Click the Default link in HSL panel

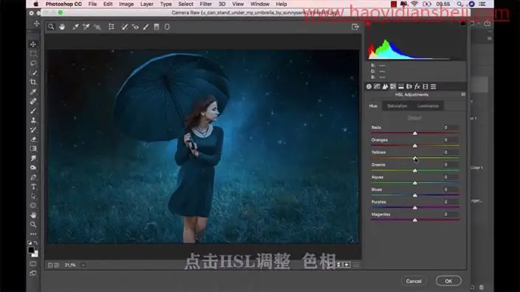point(415,118)
